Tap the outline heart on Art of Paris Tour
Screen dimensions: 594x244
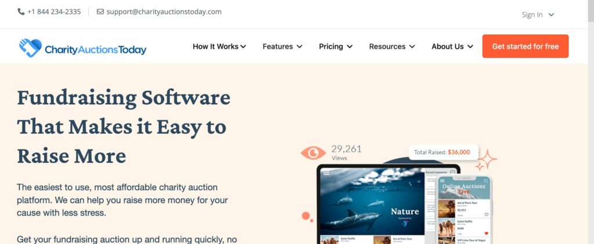coord(487,214)
